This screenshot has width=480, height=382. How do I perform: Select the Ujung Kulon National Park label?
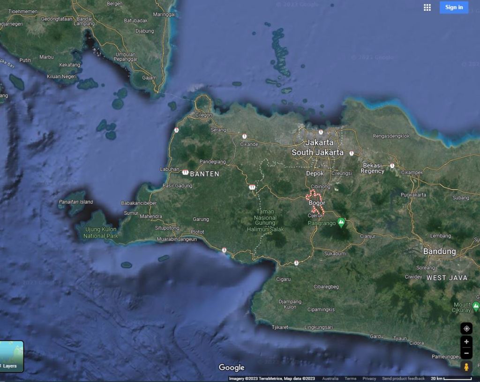point(100,232)
